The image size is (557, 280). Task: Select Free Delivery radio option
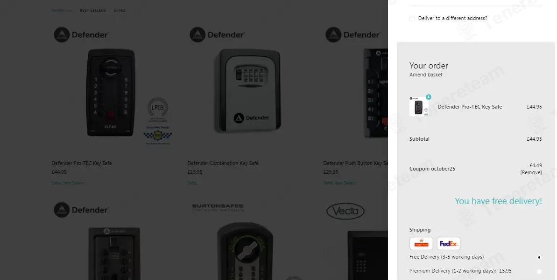point(539,257)
